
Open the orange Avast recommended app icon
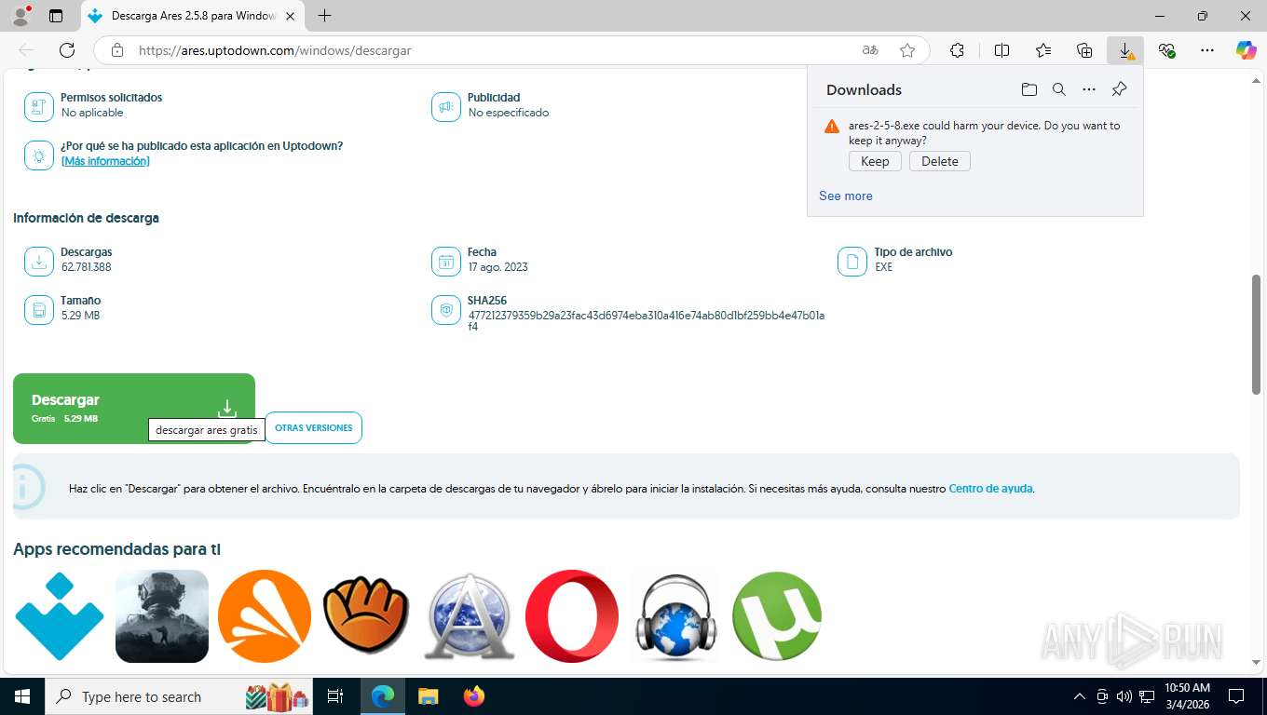tap(265, 616)
